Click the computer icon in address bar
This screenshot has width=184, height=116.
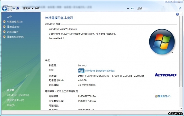pyautogui.click(x=18, y=8)
